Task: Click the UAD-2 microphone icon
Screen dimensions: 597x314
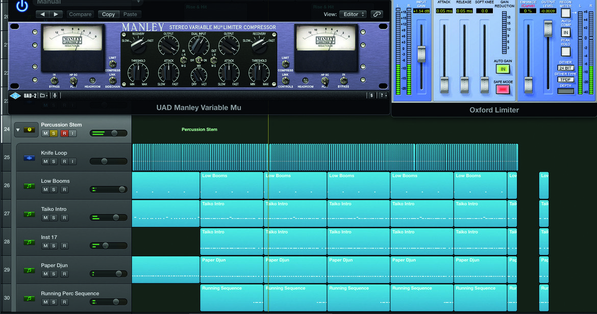Action: [55, 95]
